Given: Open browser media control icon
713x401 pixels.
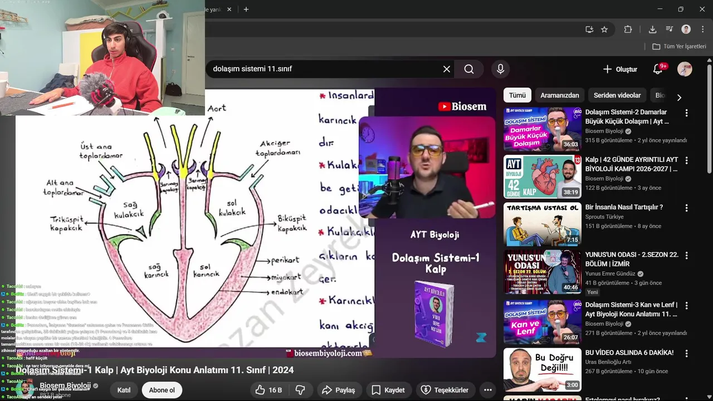Looking at the screenshot, I should tap(669, 30).
